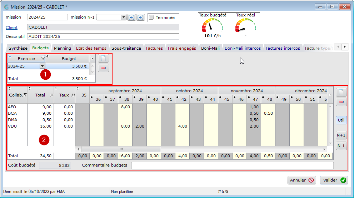
Task: Add new collaborator line in planning grid
Action: (x=341, y=92)
